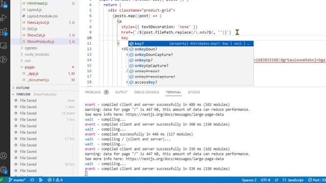
Task: Switch to the GITLENS tab
Action: point(194,93)
